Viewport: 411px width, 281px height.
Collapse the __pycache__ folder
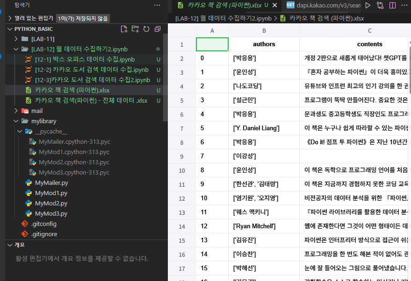coord(20,131)
